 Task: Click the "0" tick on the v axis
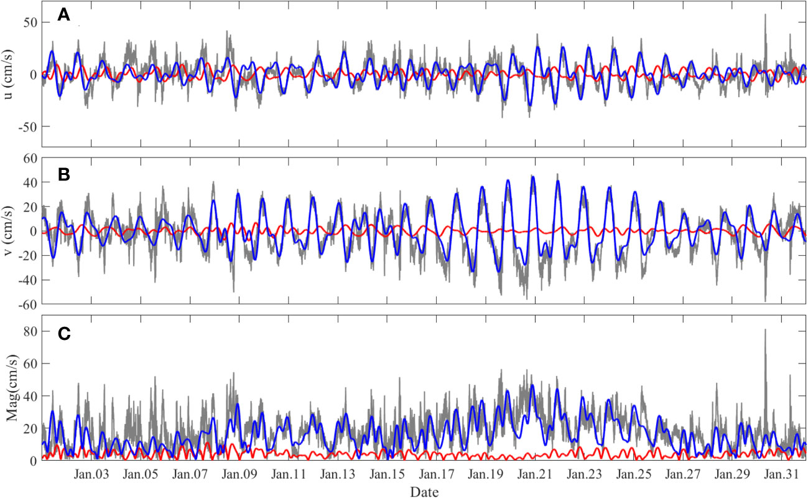click(35, 232)
